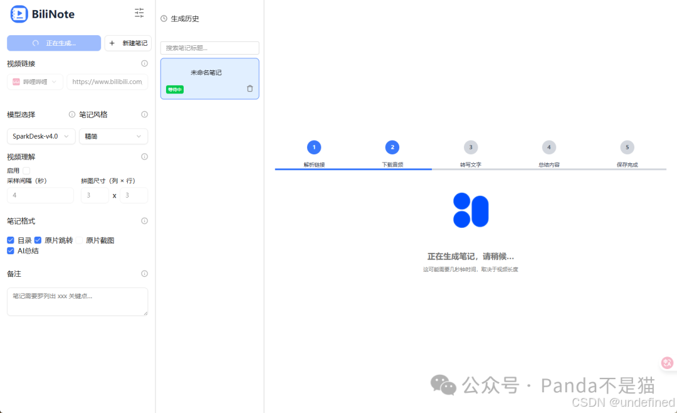Image resolution: width=677 pixels, height=413 pixels.
Task: Click the 新建笔记 button
Action: coord(128,43)
